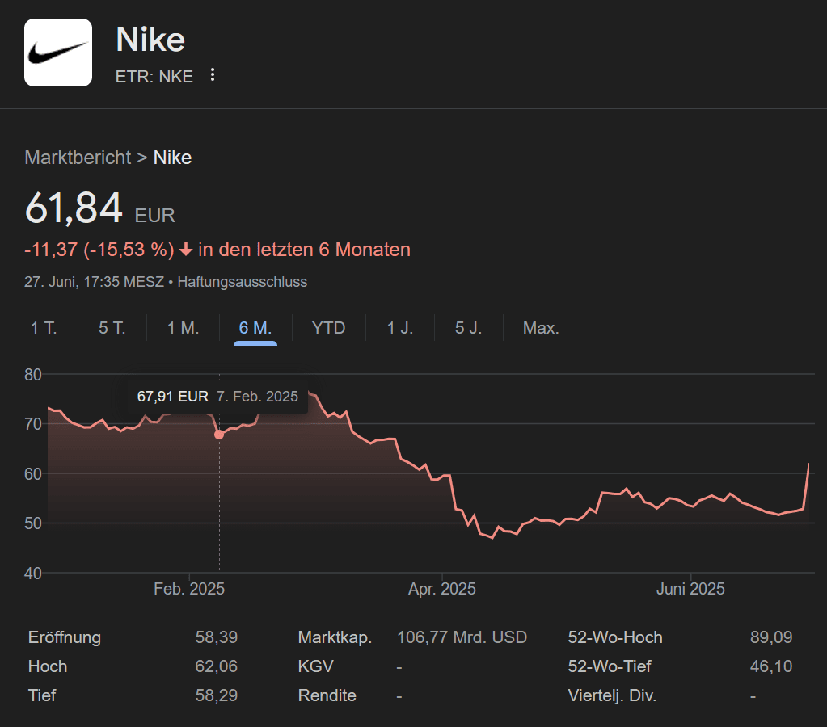Click the 52-Wo-Hoch value 89,09
The height and width of the screenshot is (727, 827).
(771, 637)
